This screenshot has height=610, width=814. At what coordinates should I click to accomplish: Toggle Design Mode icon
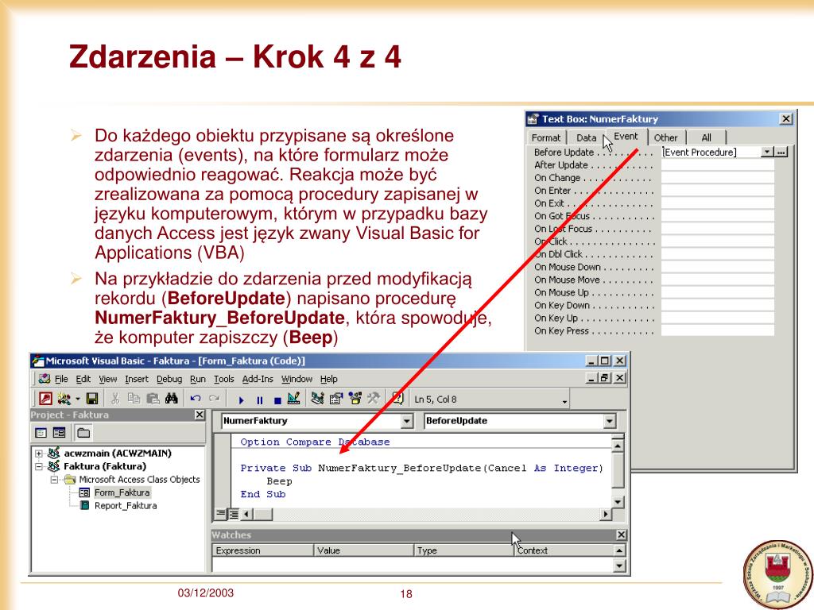click(294, 399)
